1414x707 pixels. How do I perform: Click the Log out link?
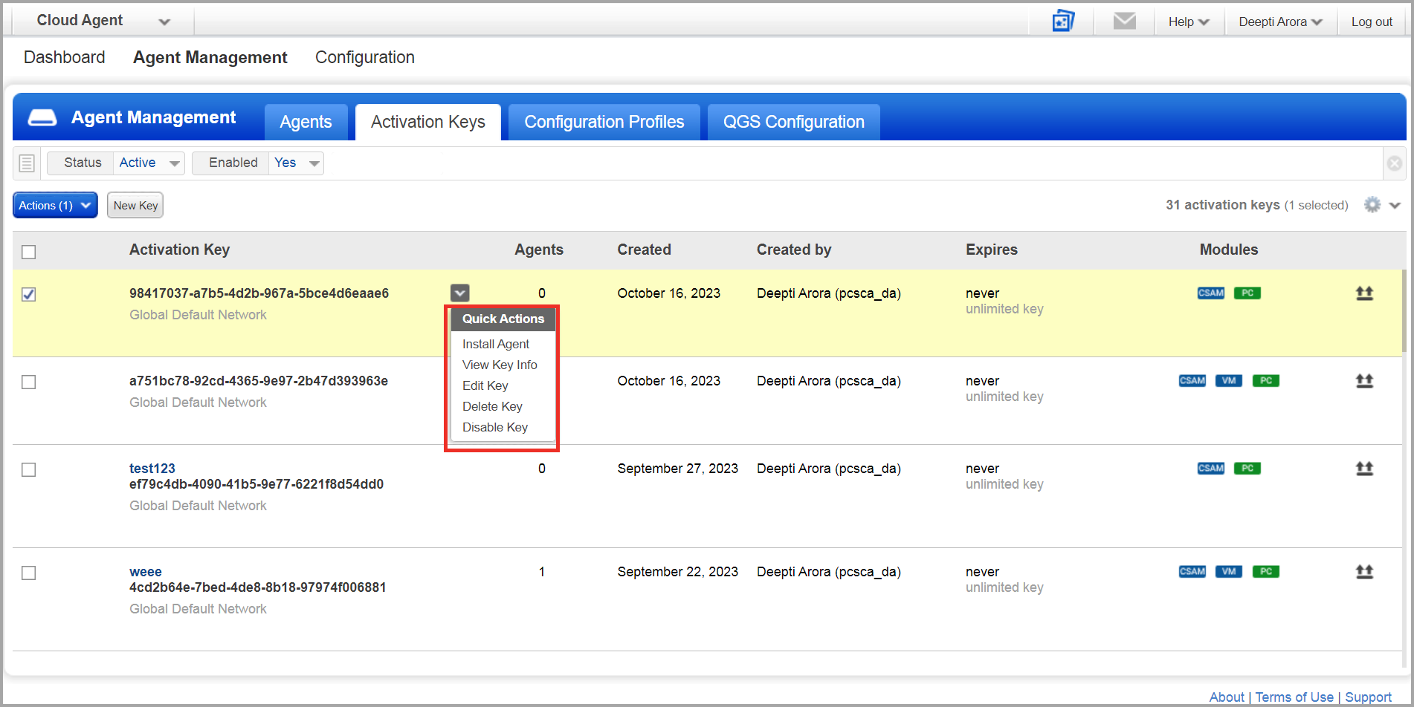[1372, 22]
